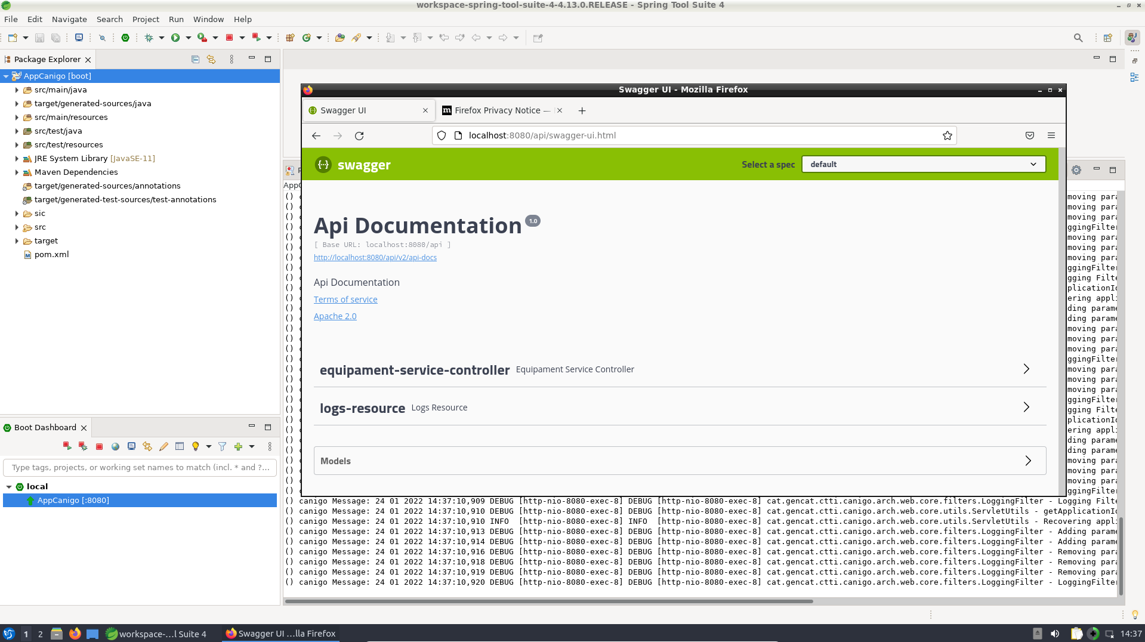Screen dimensions: 1145x642
Task: Collapse the AppCanigo [boot] project
Action: (6, 76)
